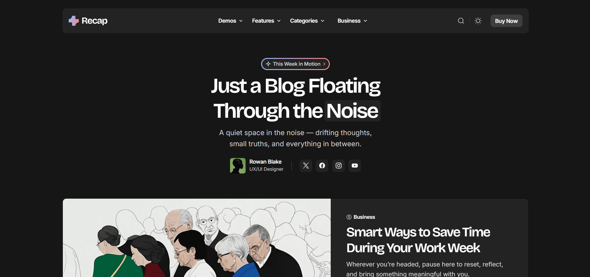Expand the Demos menu chevron

pyautogui.click(x=241, y=21)
